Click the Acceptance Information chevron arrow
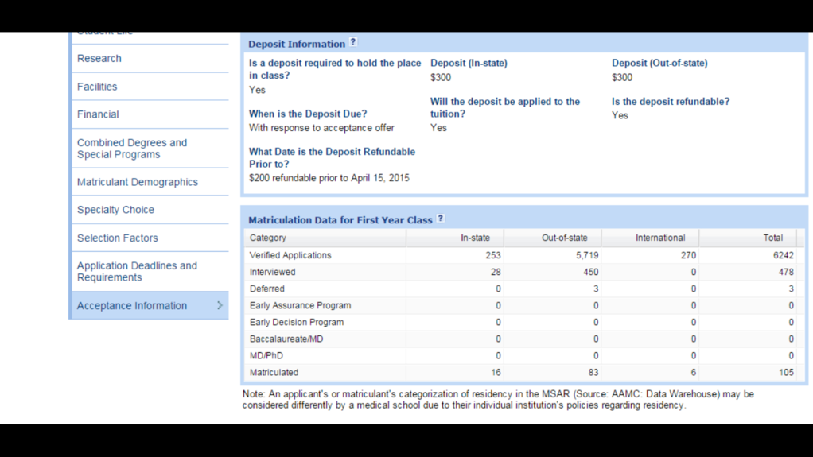 (x=220, y=306)
